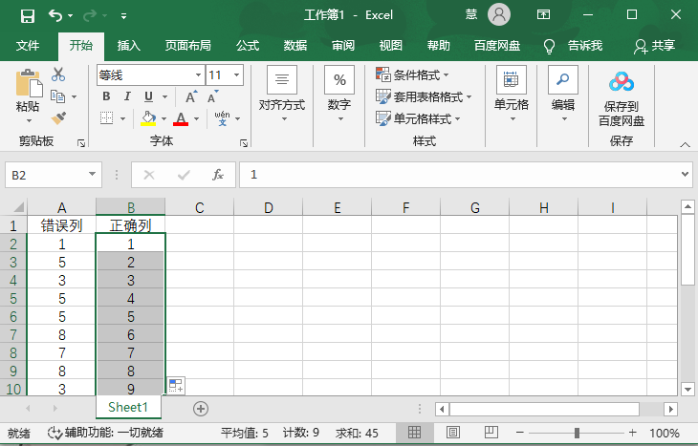Select cell A2 in the 错误列 column
Viewport: 698px width, 446px height.
click(61, 244)
